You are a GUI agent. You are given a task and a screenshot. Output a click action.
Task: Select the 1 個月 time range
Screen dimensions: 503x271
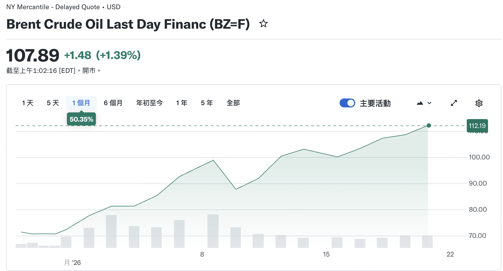point(81,103)
